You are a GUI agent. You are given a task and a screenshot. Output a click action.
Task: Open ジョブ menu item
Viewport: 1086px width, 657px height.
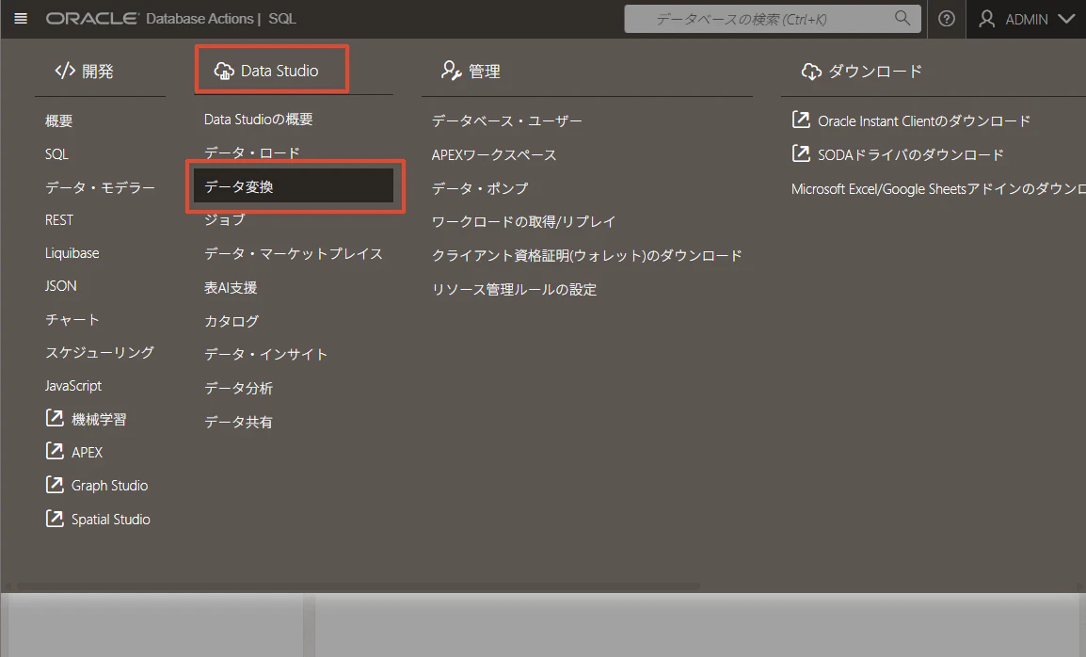[224, 219]
